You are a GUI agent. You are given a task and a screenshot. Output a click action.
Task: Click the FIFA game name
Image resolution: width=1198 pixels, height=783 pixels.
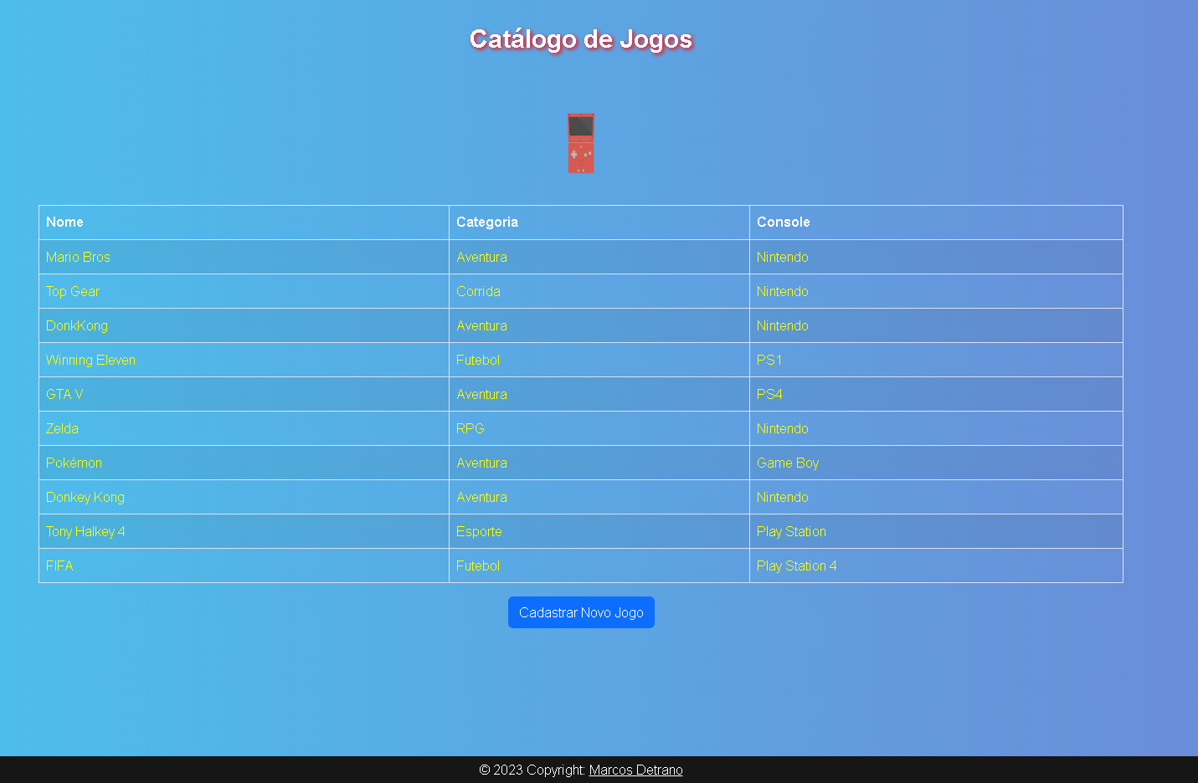59,565
